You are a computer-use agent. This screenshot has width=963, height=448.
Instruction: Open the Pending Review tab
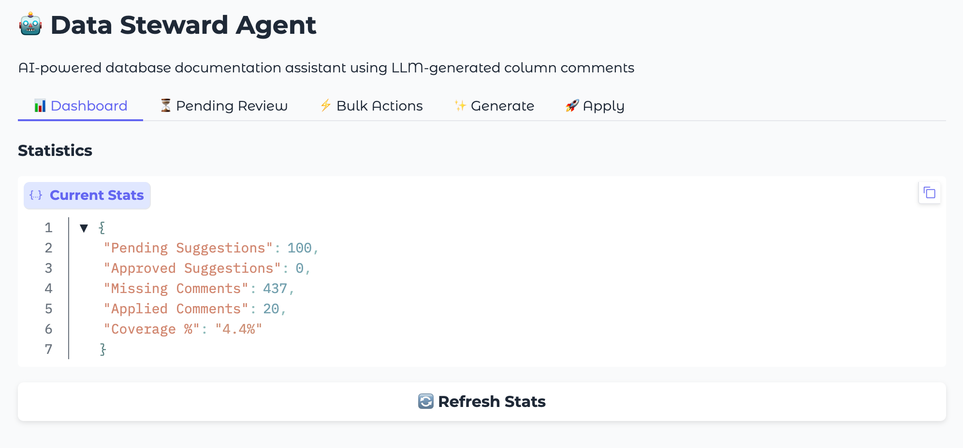[x=231, y=106]
